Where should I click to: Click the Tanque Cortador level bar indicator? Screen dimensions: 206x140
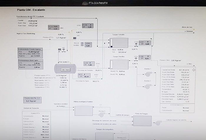112,43
